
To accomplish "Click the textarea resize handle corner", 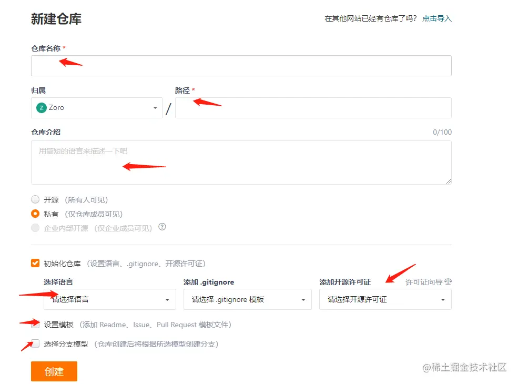I will click(448, 181).
